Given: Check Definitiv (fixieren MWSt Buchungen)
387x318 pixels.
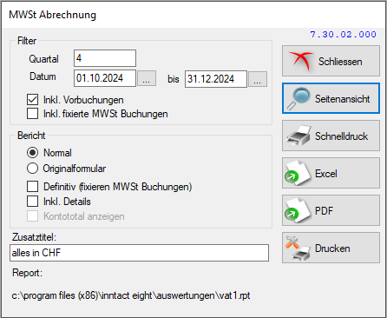Looking at the screenshot, I should pyautogui.click(x=32, y=187).
